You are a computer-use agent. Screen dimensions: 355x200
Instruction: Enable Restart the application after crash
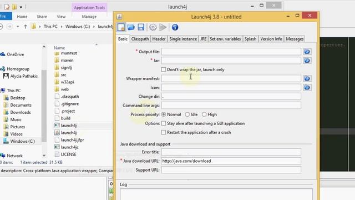[x=164, y=132]
